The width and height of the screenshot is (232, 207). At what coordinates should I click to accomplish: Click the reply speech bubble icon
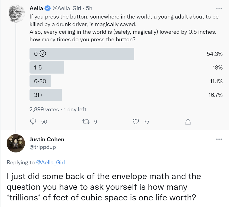(33, 122)
